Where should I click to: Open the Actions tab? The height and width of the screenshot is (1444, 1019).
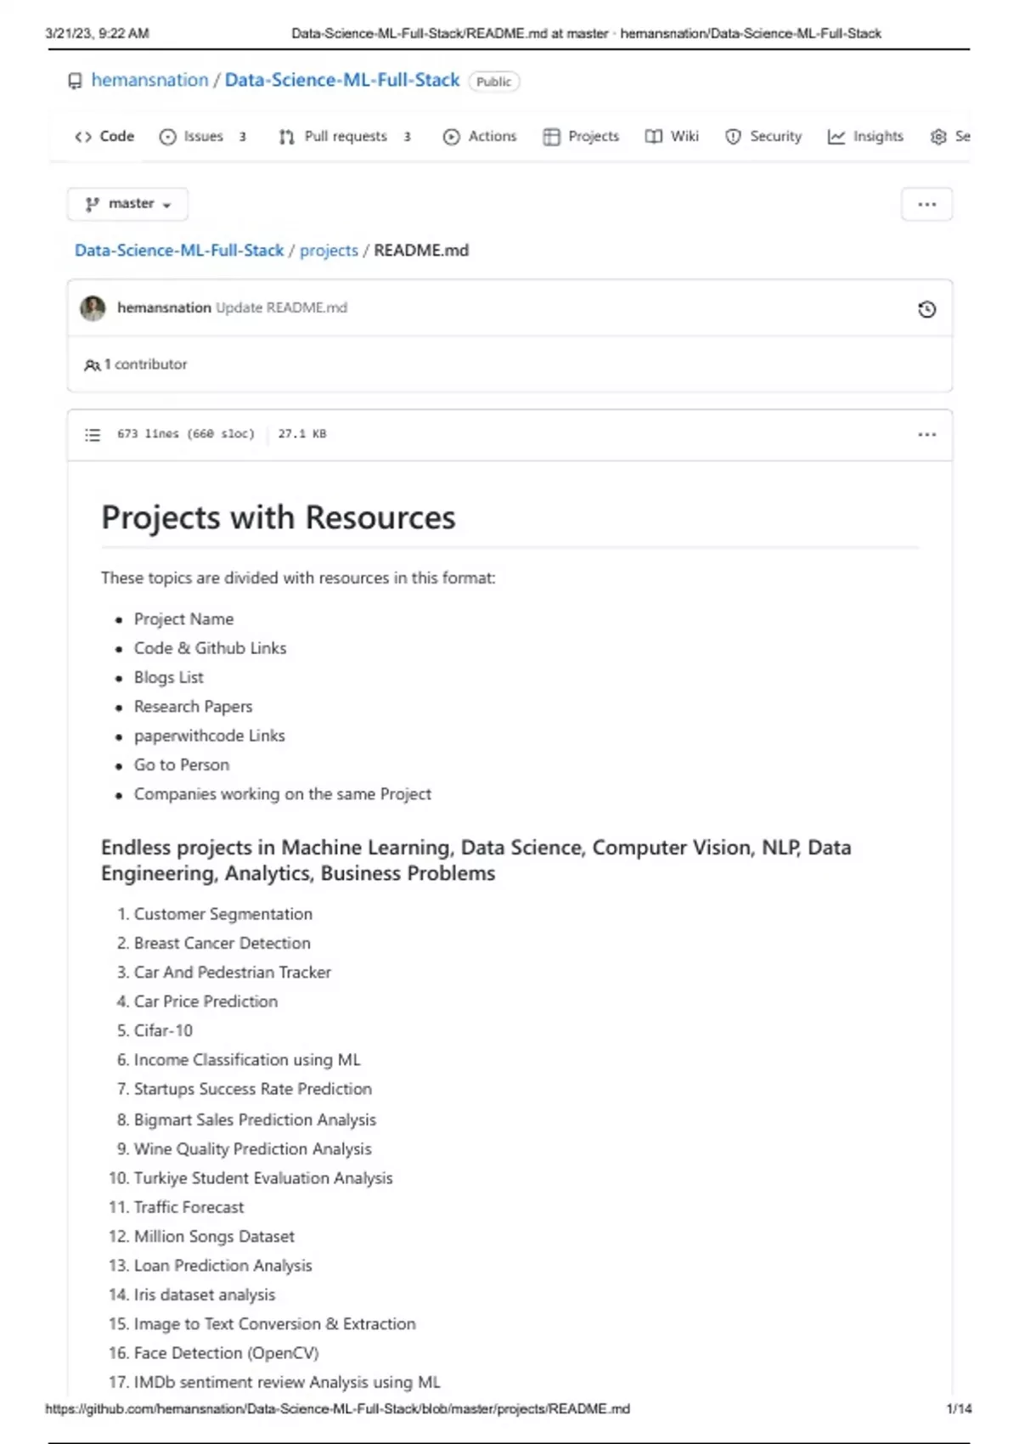[x=480, y=137]
